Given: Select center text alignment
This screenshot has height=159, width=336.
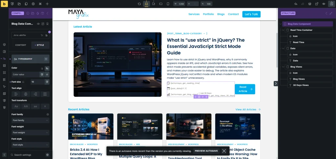Looking at the screenshot, I should pyautogui.click(x=26, y=94).
